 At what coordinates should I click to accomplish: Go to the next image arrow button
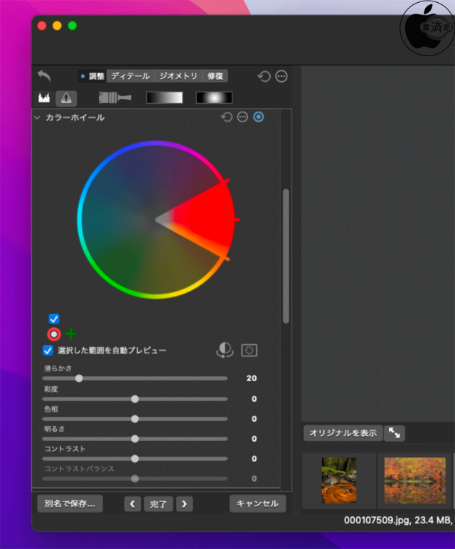(x=184, y=504)
